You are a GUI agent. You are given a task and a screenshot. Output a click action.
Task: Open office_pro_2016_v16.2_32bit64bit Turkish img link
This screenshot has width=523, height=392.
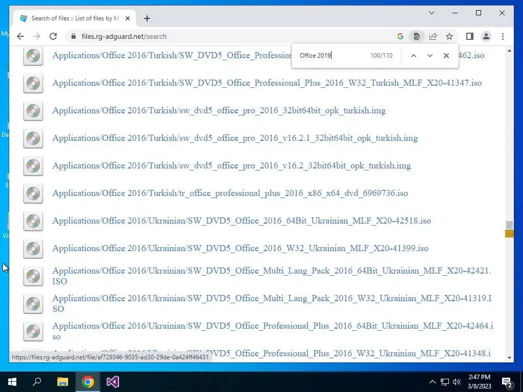pyautogui.click(x=231, y=166)
